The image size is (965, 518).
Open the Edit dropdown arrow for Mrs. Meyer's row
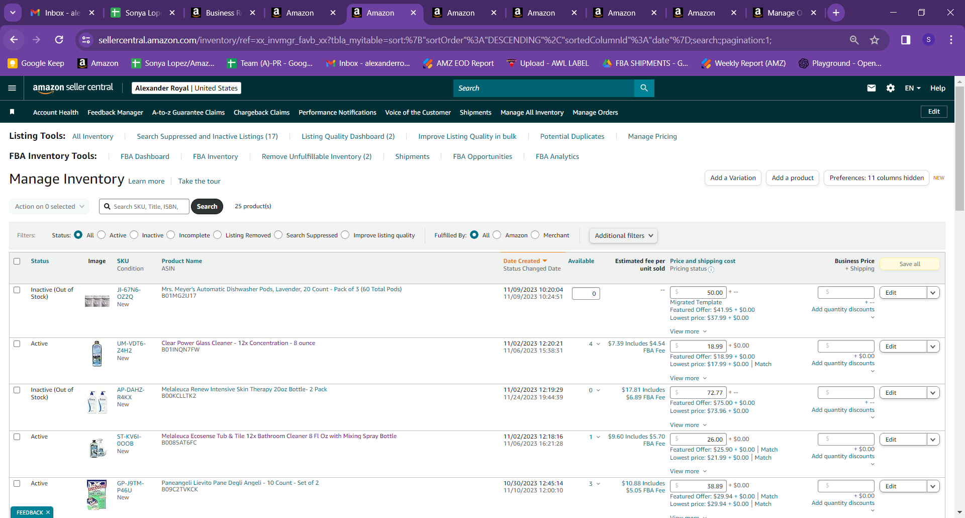click(x=933, y=293)
